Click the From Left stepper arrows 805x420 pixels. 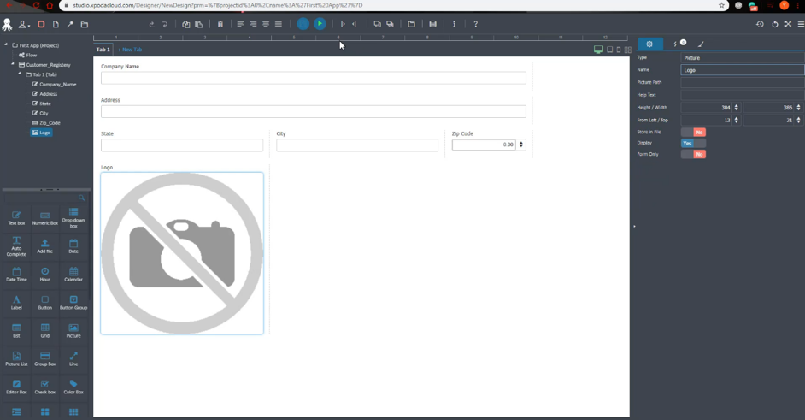tap(736, 120)
